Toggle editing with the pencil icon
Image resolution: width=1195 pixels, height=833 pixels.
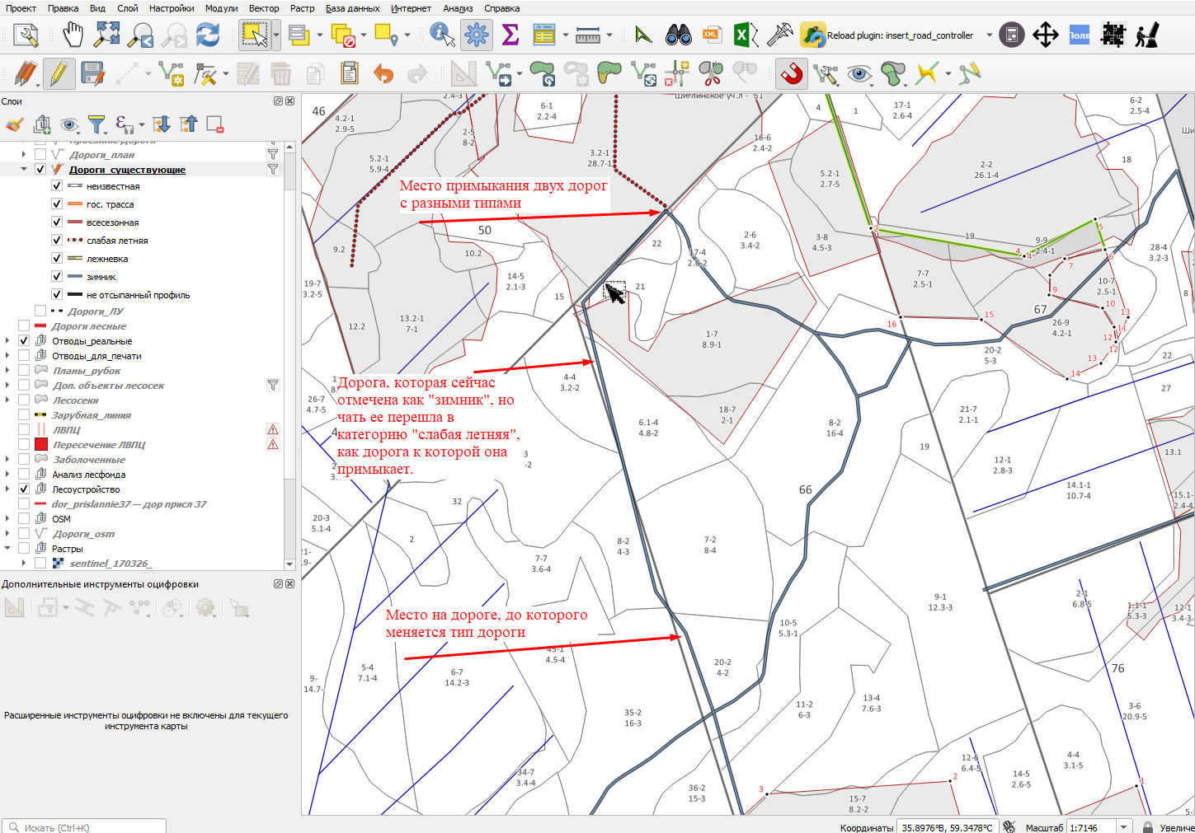coord(59,74)
